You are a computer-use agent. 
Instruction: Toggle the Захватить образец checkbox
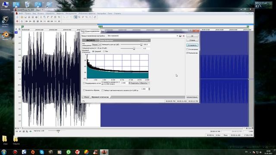coord(84,90)
